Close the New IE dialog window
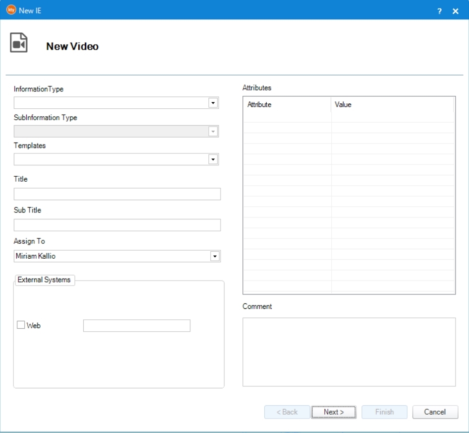The height and width of the screenshot is (433, 469). pos(455,11)
